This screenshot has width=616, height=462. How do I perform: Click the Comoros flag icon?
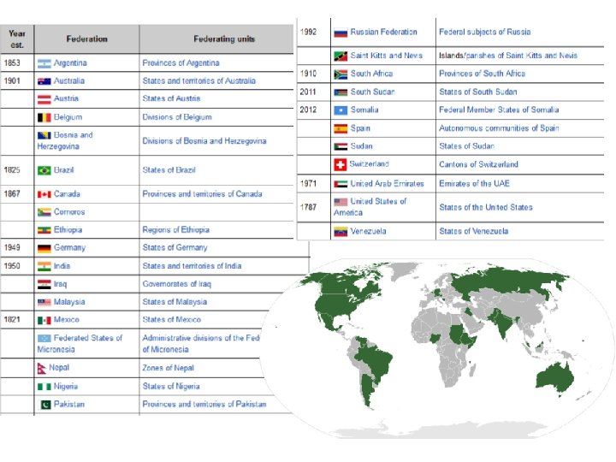44,212
